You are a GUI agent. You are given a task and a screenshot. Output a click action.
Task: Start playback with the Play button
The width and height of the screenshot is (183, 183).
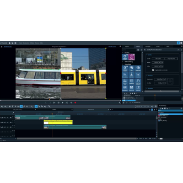[x=63, y=102]
